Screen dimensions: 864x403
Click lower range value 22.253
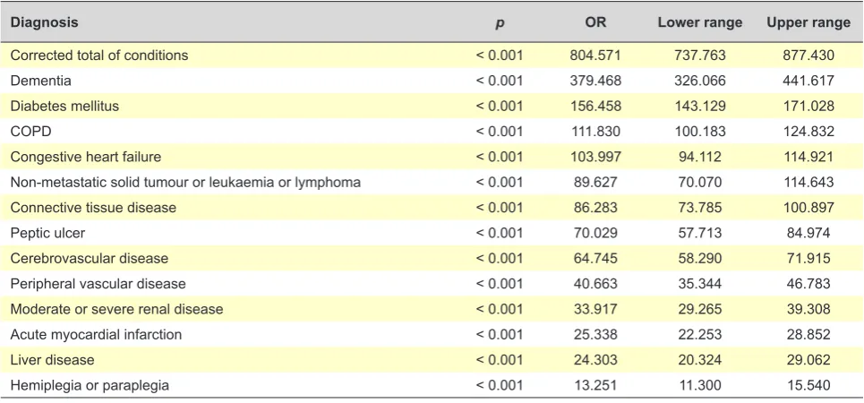tap(700, 334)
